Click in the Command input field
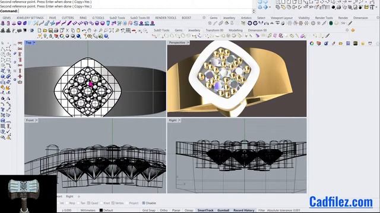Screen dimensions: 380x213 [x=135, y=11]
